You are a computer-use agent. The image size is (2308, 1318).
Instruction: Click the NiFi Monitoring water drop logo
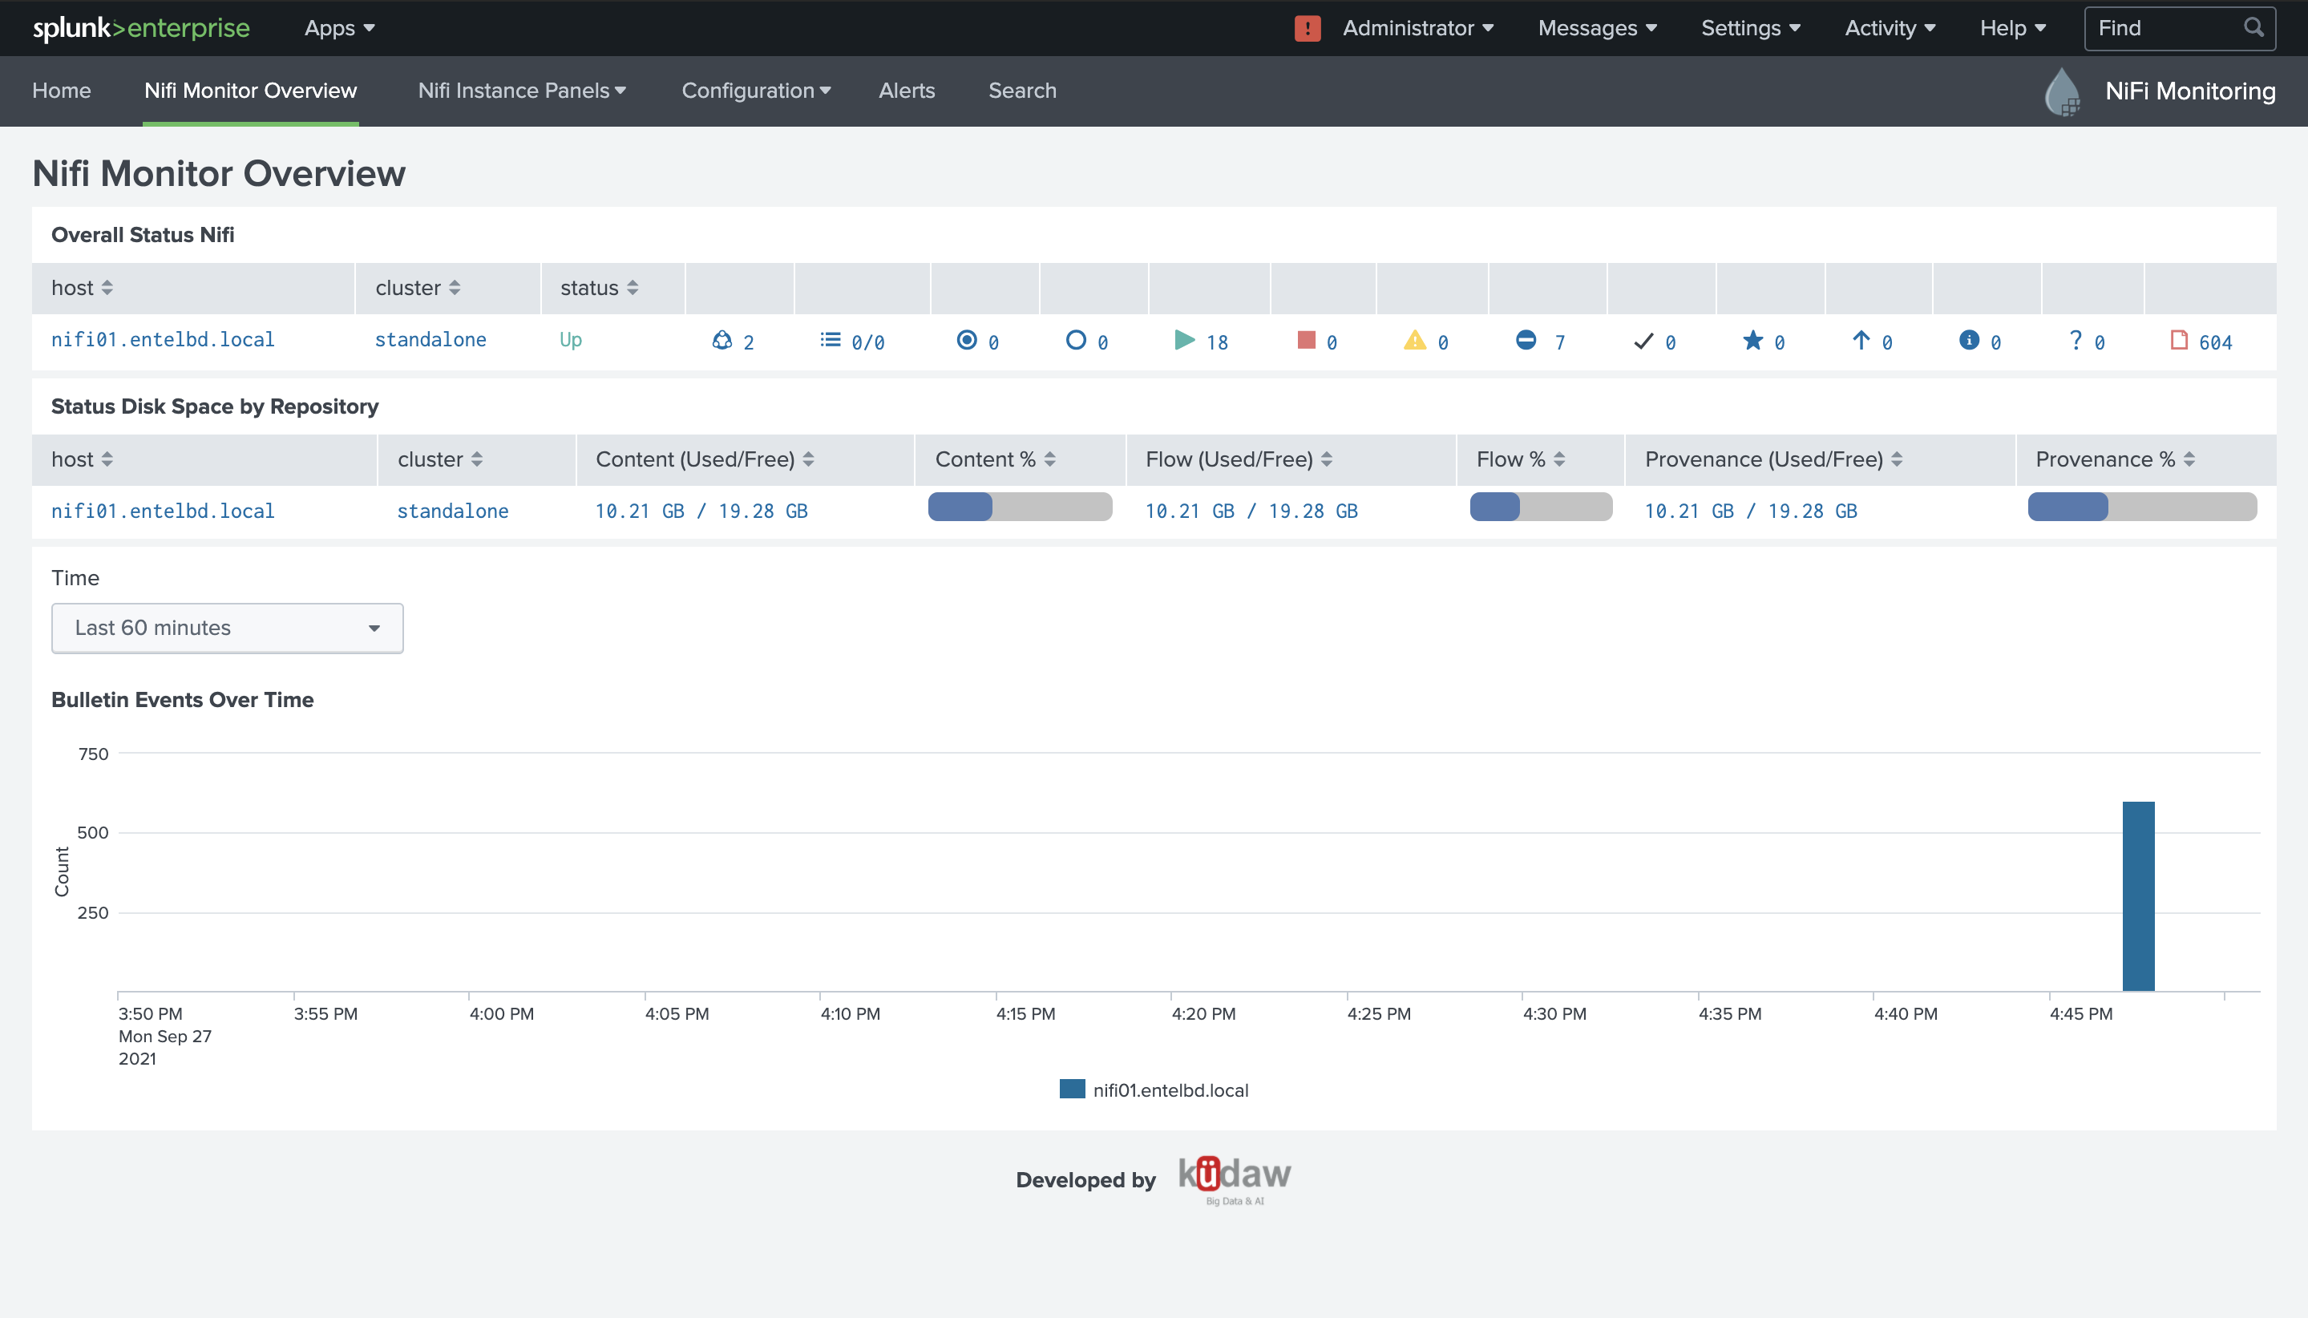pyautogui.click(x=2063, y=91)
